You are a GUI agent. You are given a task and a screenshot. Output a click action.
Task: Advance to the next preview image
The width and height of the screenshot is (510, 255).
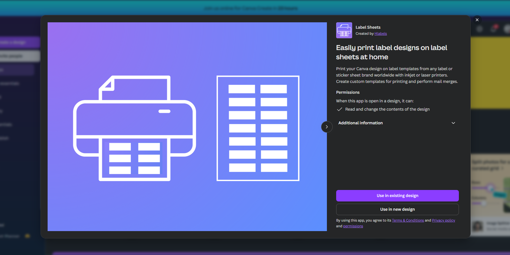[327, 127]
